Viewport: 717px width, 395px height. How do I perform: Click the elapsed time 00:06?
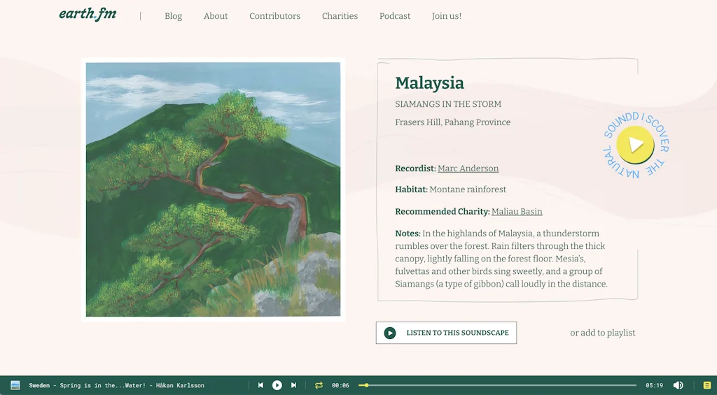pos(340,385)
